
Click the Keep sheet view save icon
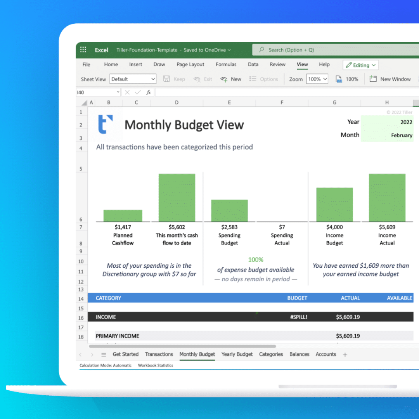click(166, 79)
